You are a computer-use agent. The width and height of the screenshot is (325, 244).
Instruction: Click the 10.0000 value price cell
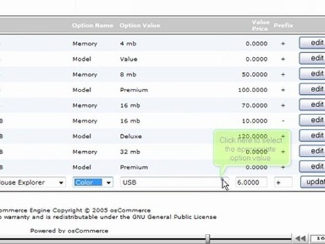(x=255, y=121)
